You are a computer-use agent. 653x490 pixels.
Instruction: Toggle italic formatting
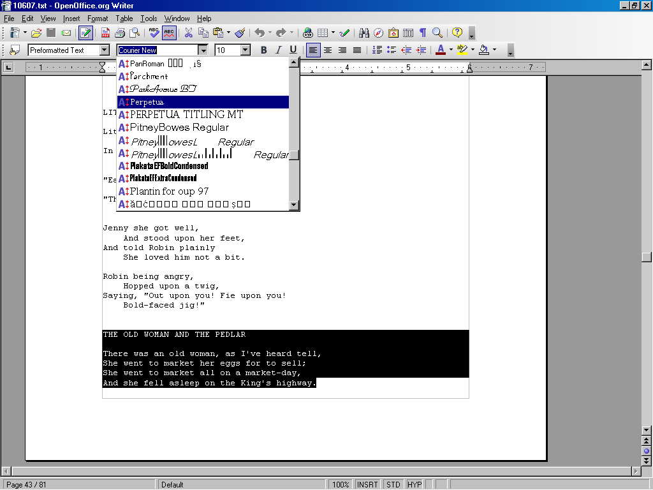tap(279, 50)
